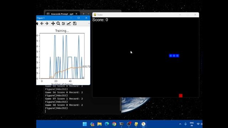
Task: Open the Copilot app icon in taskbar
Action: coord(92,124)
